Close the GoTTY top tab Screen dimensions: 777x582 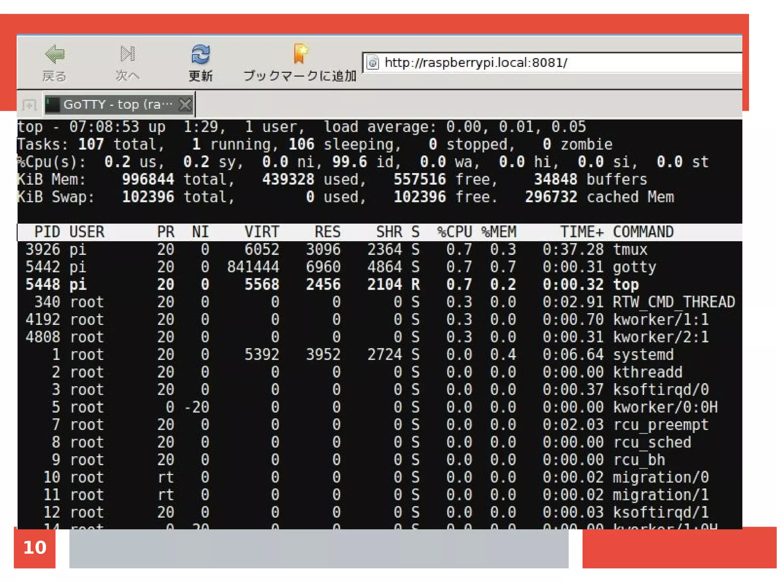click(x=185, y=104)
